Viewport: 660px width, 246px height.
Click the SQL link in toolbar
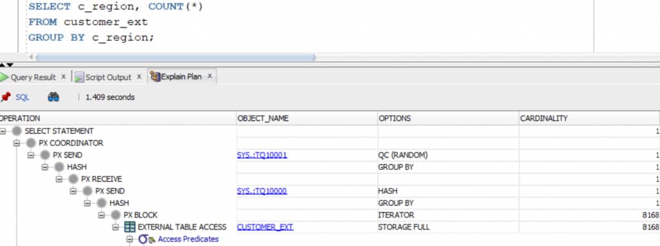(23, 97)
